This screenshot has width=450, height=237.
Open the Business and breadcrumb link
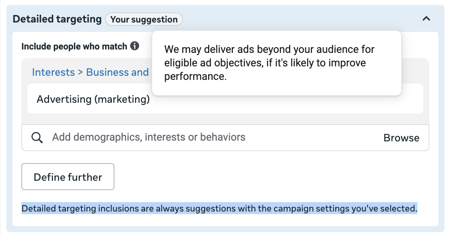tap(117, 72)
